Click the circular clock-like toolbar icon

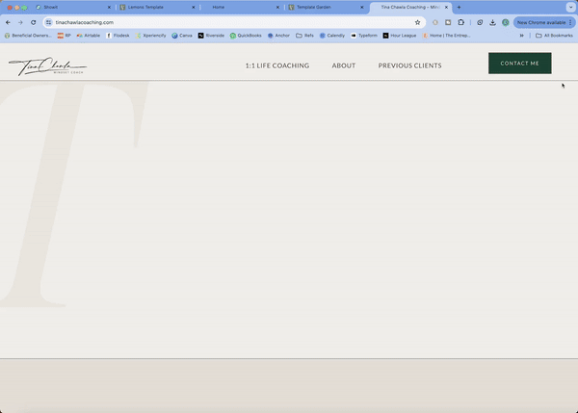pyautogui.click(x=480, y=22)
